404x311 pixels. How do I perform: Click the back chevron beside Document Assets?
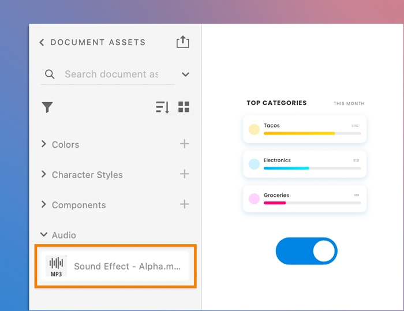tap(42, 43)
